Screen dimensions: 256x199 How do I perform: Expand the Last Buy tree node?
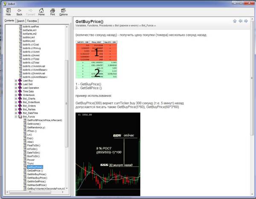[16, 81]
